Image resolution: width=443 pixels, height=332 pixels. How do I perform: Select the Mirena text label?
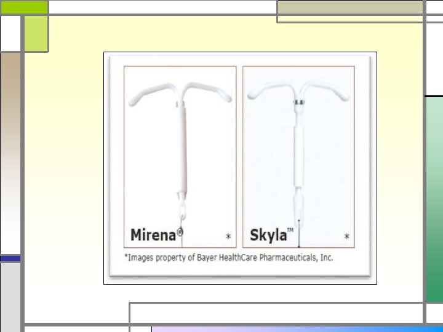[153, 235]
